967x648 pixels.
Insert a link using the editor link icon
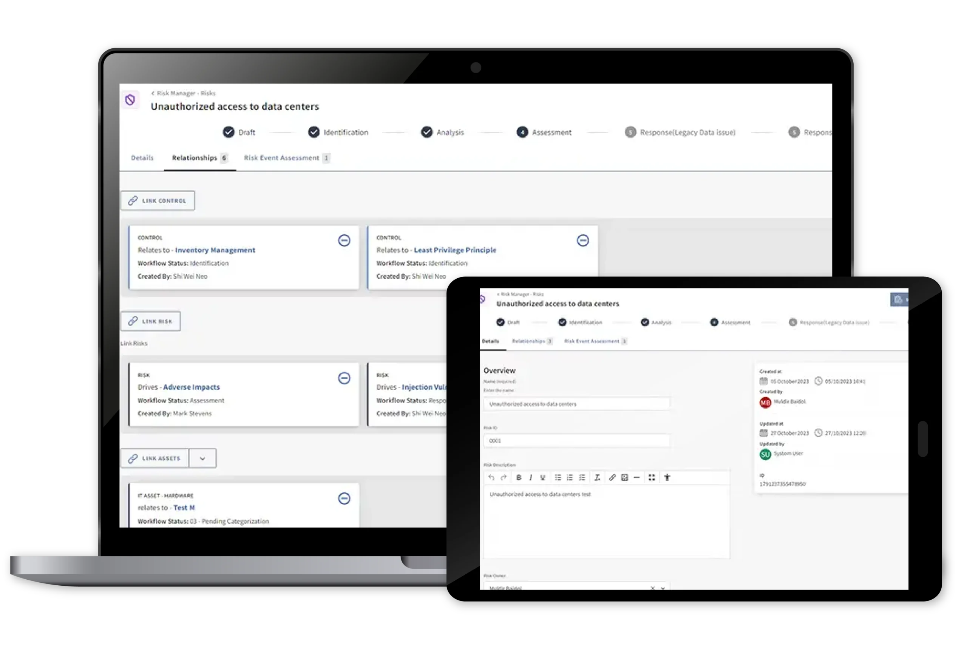[x=612, y=477]
